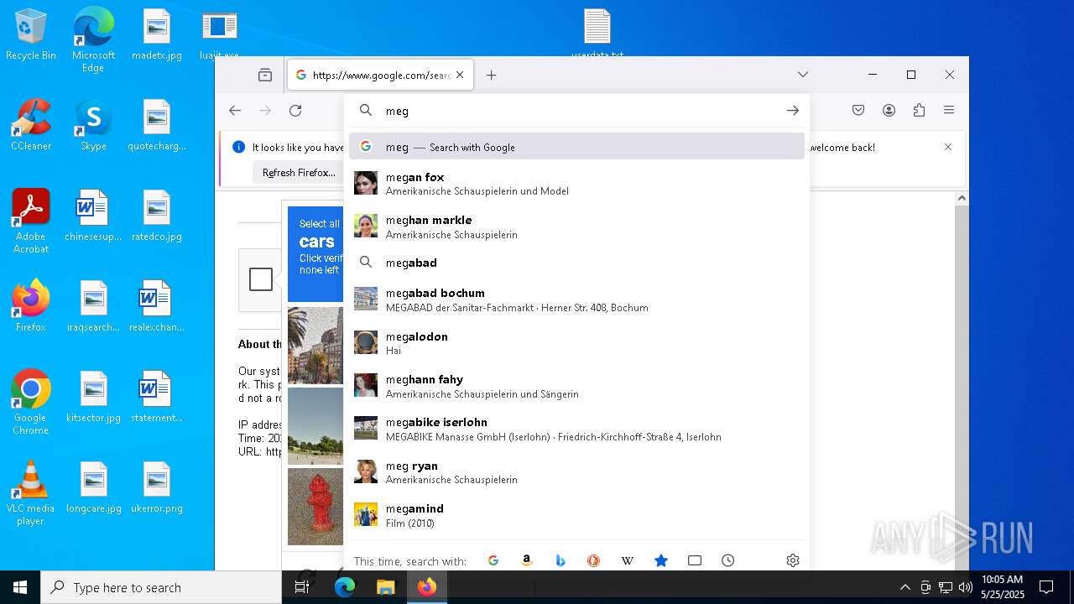Select the 'megan fox' suggestion
This screenshot has width=1074, height=604.
pos(576,184)
